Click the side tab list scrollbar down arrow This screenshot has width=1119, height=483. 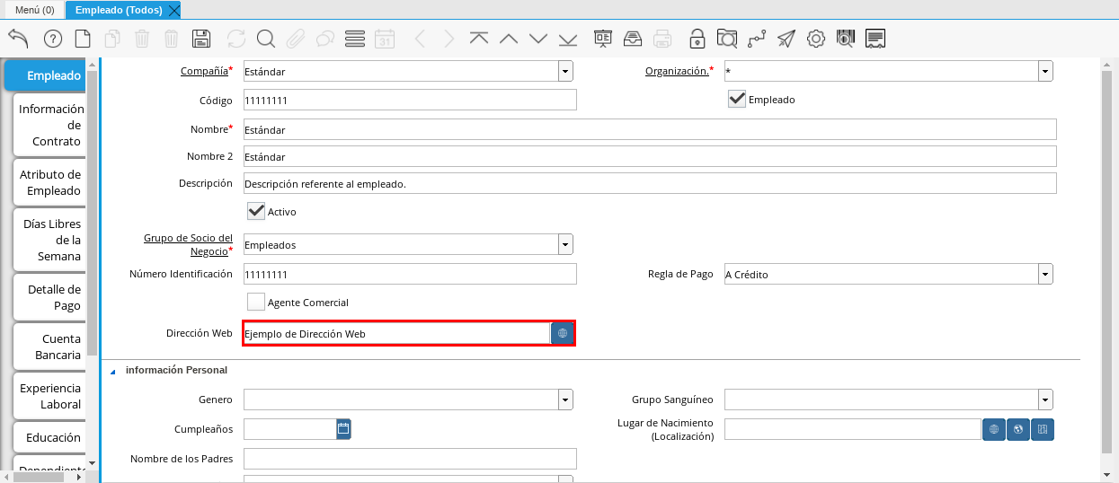click(x=92, y=463)
